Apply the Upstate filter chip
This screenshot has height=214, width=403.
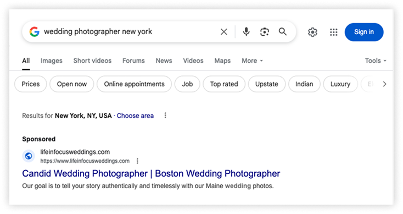click(267, 84)
